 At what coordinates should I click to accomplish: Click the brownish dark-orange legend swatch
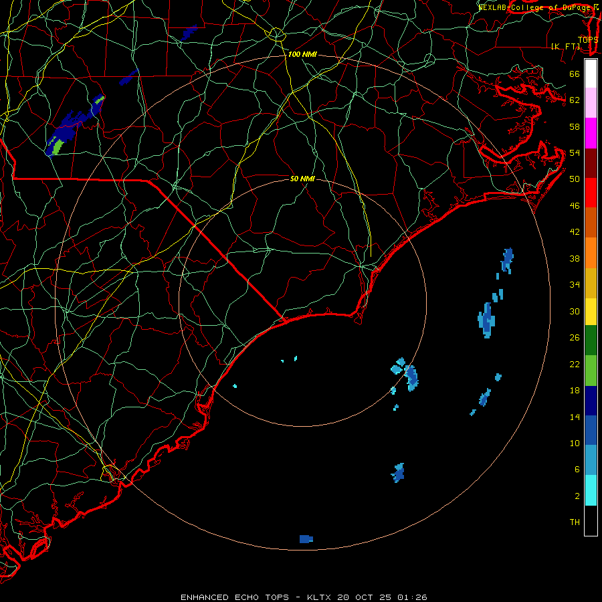591,222
